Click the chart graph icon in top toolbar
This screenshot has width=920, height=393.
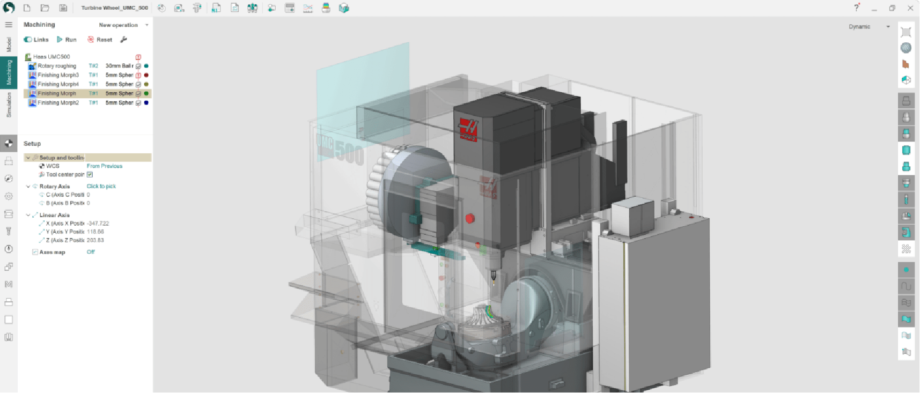coord(307,8)
